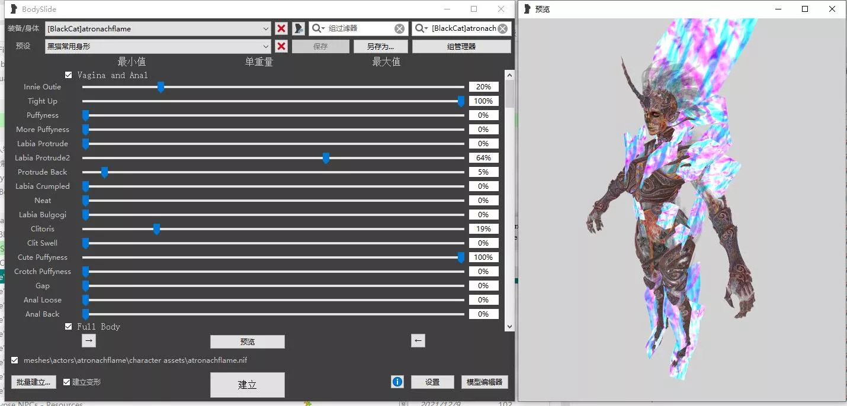Click slider list scrollbar down arrow
Image resolution: width=847 pixels, height=406 pixels.
[509, 326]
